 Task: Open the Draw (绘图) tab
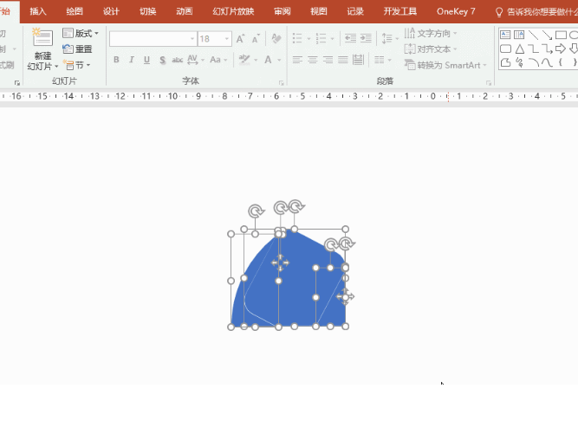coord(75,11)
